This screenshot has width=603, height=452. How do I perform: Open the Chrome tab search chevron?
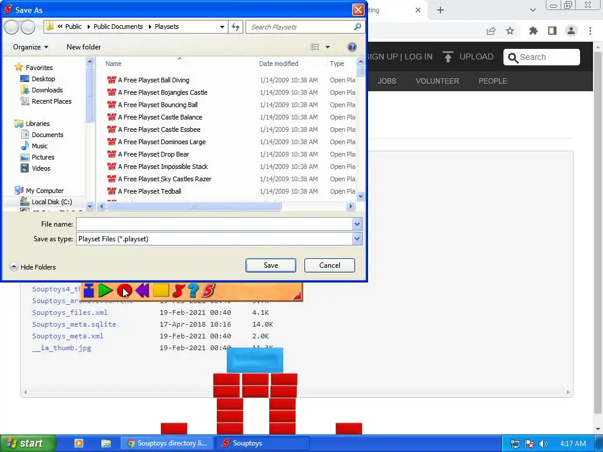(532, 10)
